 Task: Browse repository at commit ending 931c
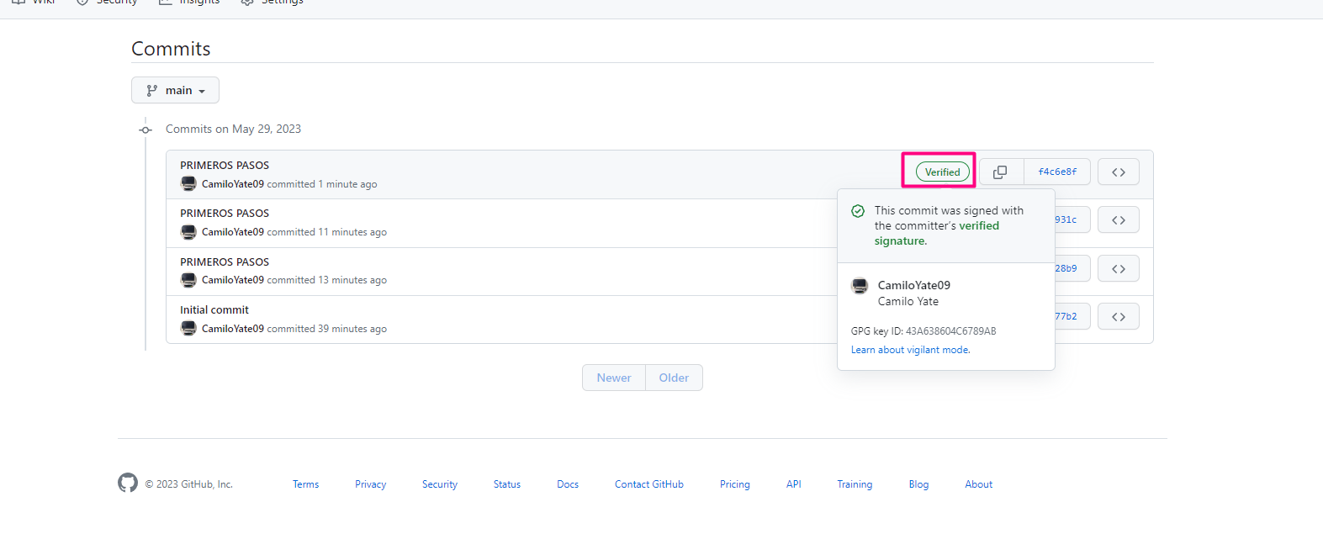point(1119,219)
